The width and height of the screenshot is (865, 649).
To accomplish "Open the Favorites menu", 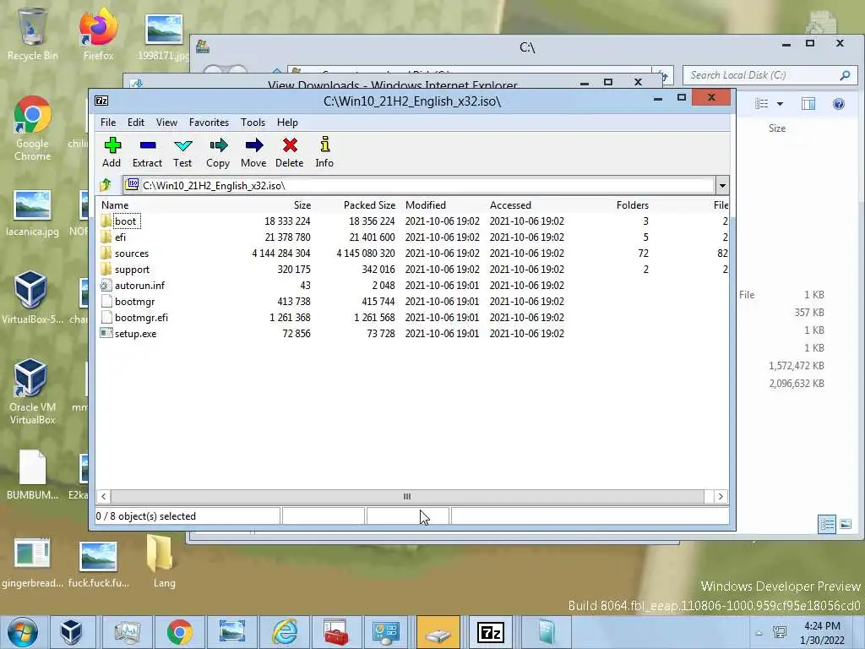I will pos(209,123).
